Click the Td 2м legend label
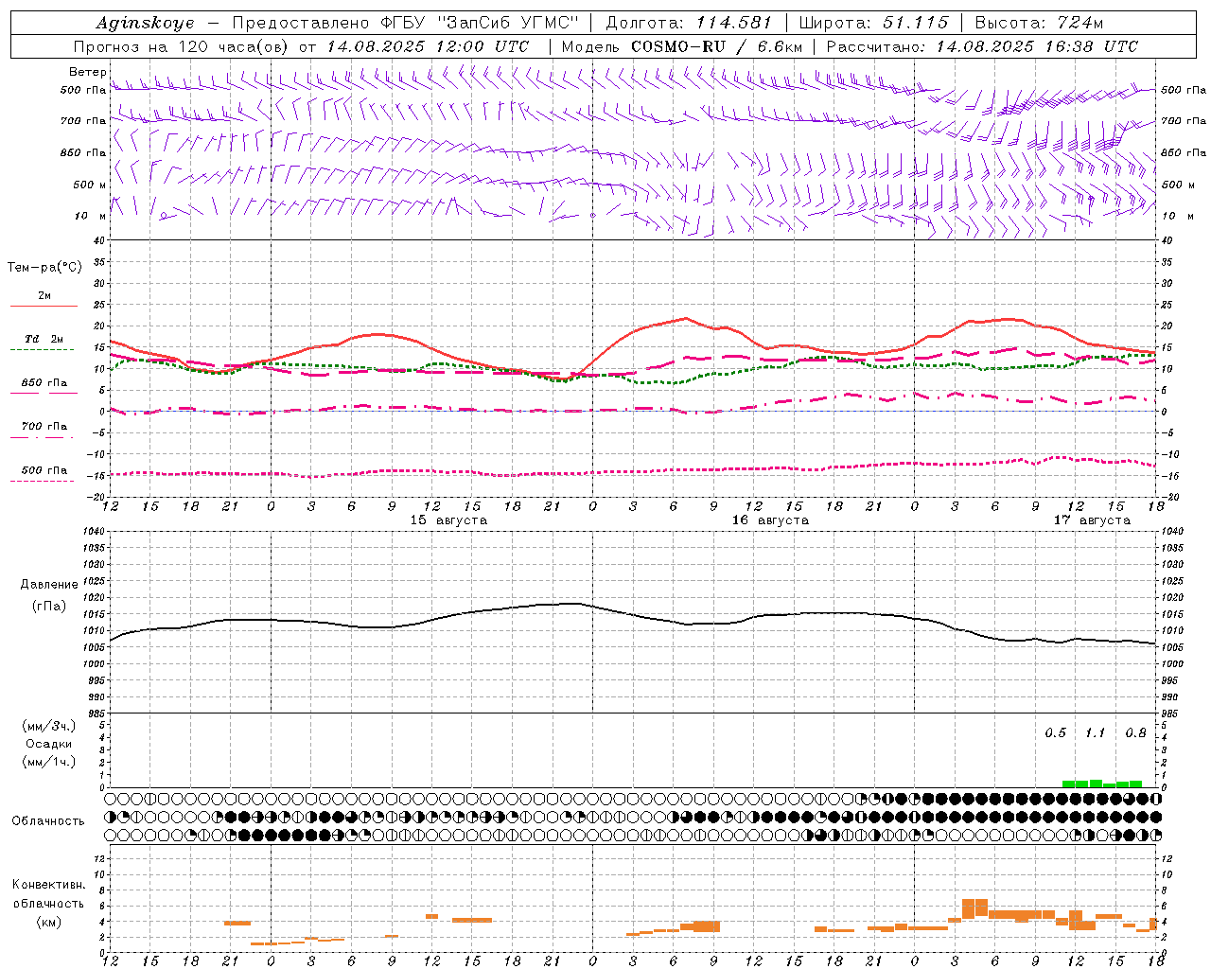 tap(44, 339)
